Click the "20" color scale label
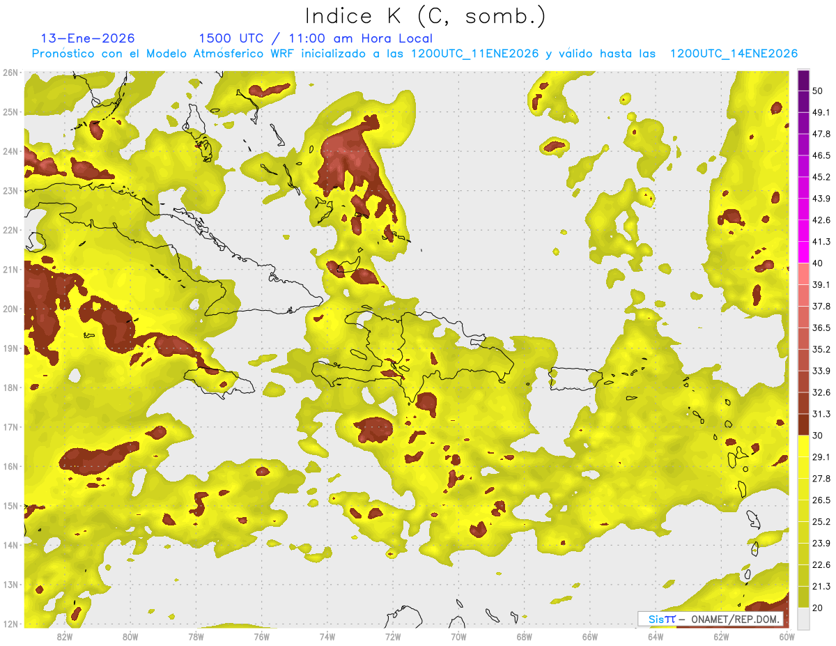 pyautogui.click(x=819, y=608)
